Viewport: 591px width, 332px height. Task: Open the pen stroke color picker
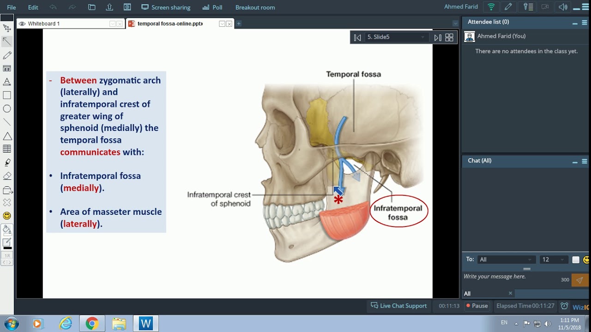[7, 243]
